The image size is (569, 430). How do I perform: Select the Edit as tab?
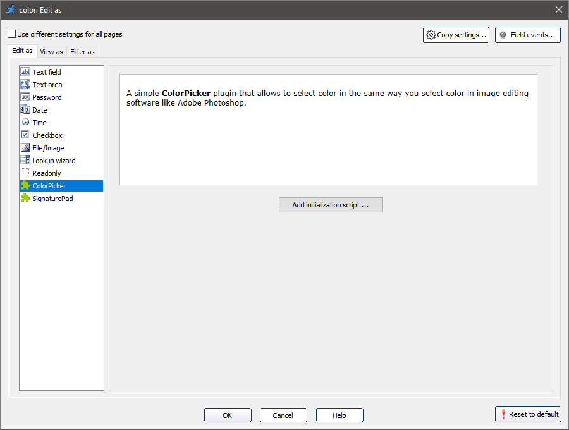click(22, 51)
